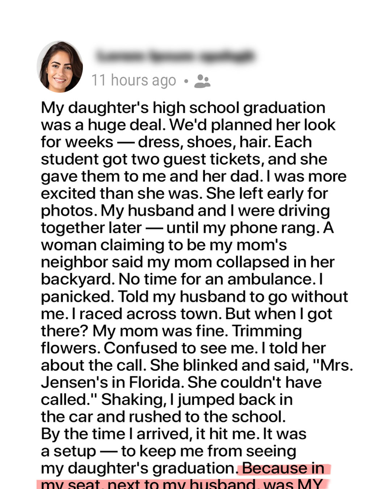The height and width of the screenshot is (489, 391).
Task: Click the dot separator beside timestamp
Action: point(186,81)
